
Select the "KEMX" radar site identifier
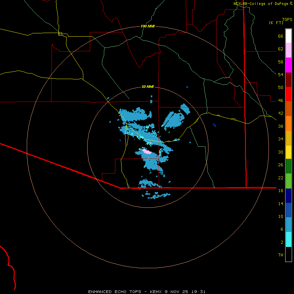(156, 292)
